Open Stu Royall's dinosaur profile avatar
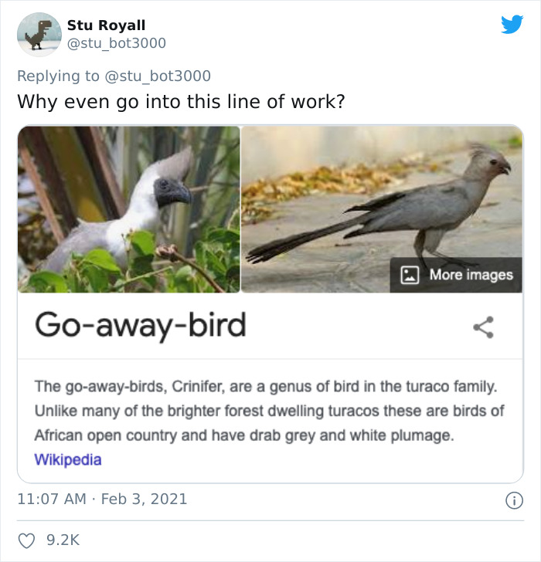The image size is (541, 562). point(39,35)
